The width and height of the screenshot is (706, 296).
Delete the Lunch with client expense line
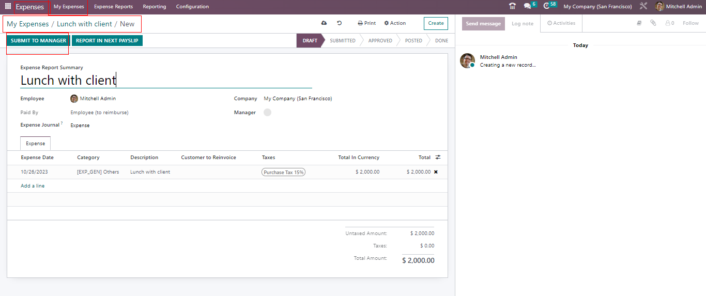tap(436, 172)
